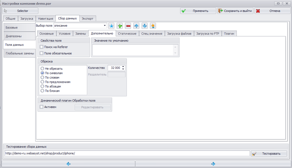
Task: Tick the Поле обязательное checkbox
Action: 42,53
